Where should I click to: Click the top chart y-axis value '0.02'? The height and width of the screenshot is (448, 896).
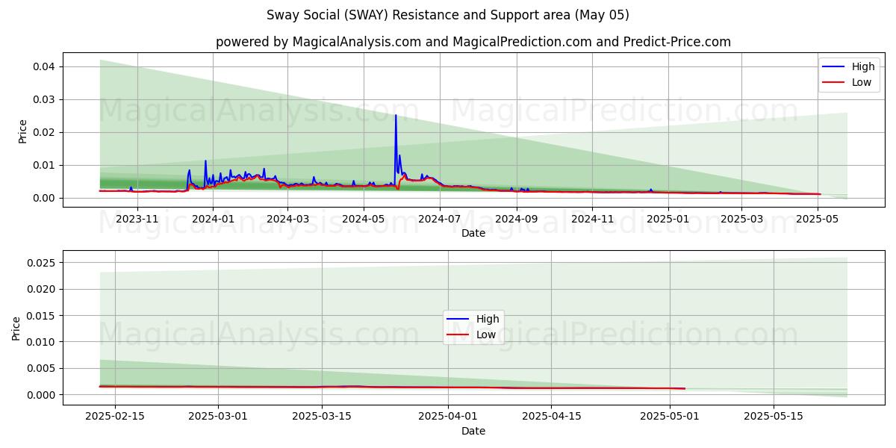44,132
